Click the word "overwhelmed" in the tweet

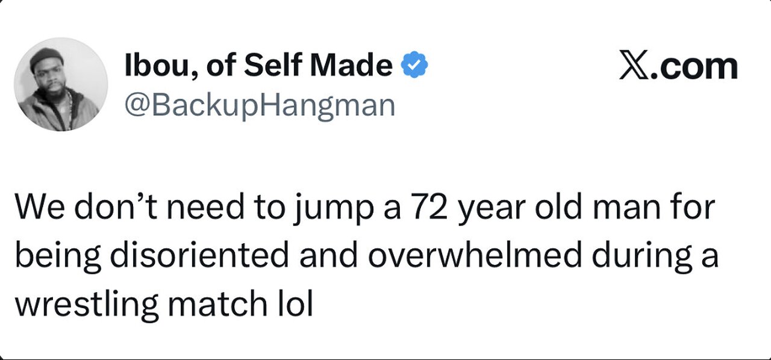pyautogui.click(x=476, y=256)
